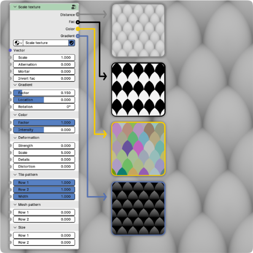253x253 pixels.
Task: Click the Scale texture node group name field
Action: point(46,43)
